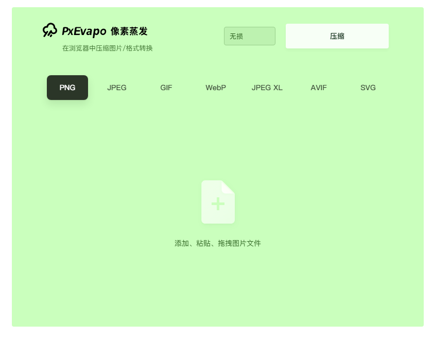433x339 pixels.
Task: Open the AVIF format tab
Action: coord(319,88)
